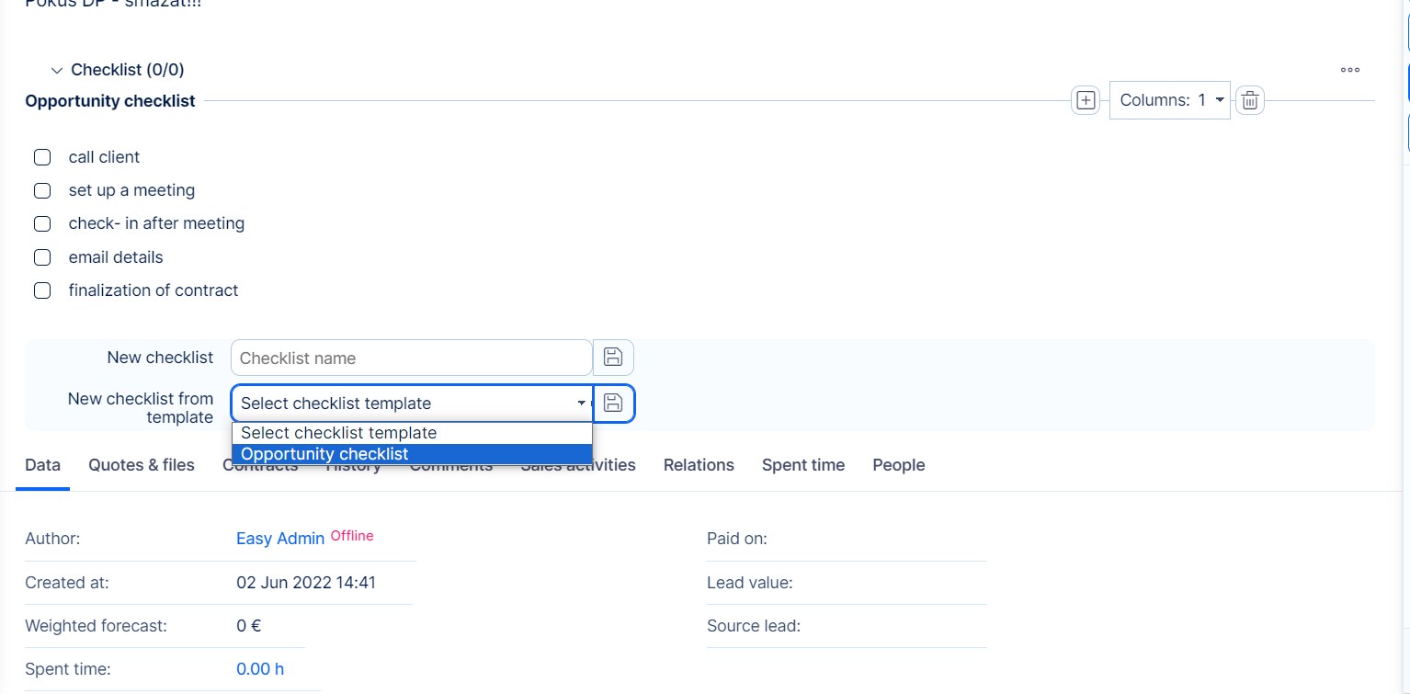Screen dimensions: 1410x694
Task: Open the Columns count dropdown
Action: [1169, 100]
